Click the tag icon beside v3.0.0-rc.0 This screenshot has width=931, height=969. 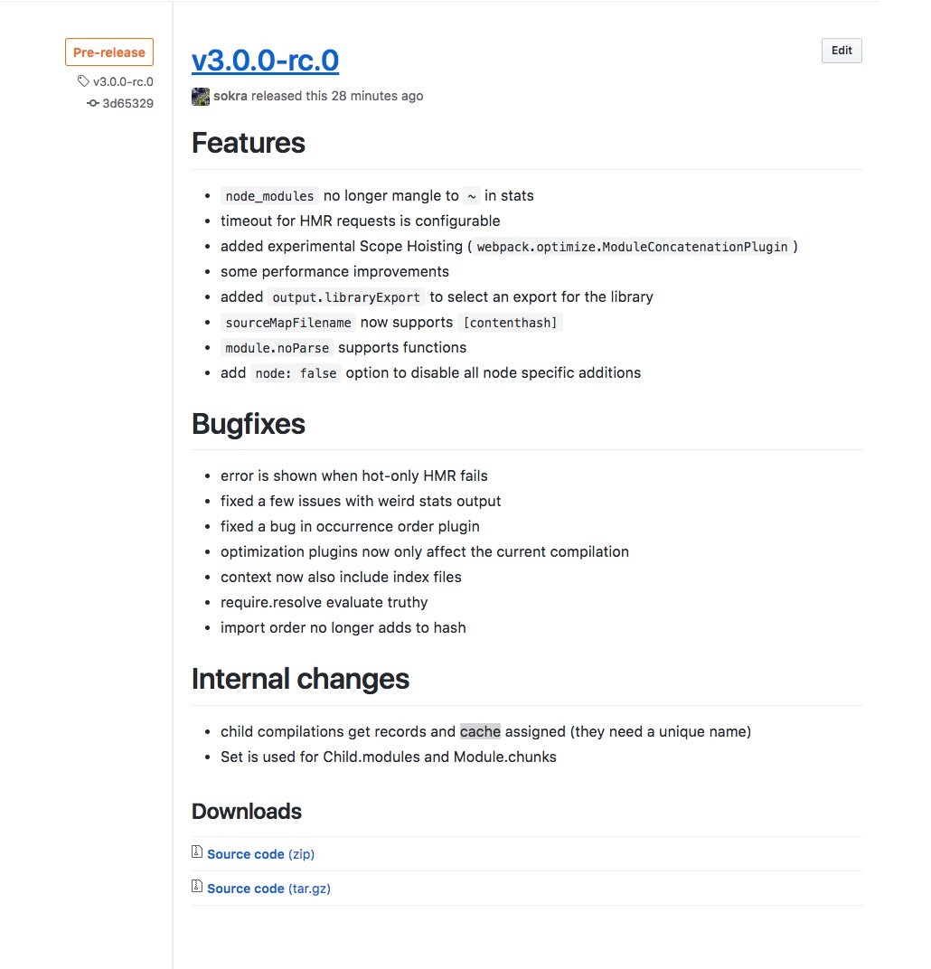(83, 81)
